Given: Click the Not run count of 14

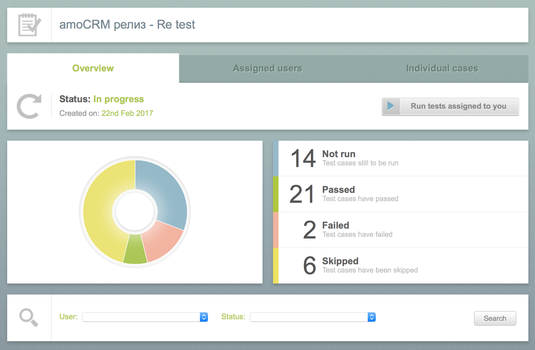Looking at the screenshot, I should point(303,158).
